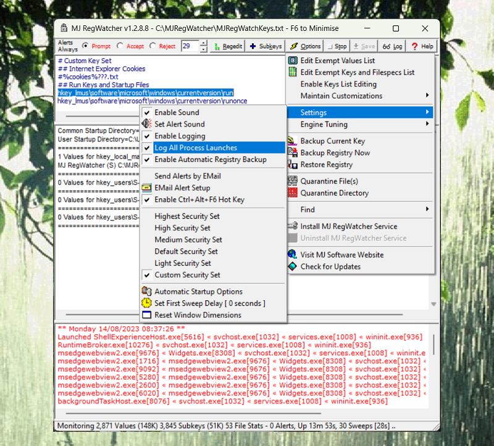Click the Set Alert Sound speaker icon

tap(146, 124)
